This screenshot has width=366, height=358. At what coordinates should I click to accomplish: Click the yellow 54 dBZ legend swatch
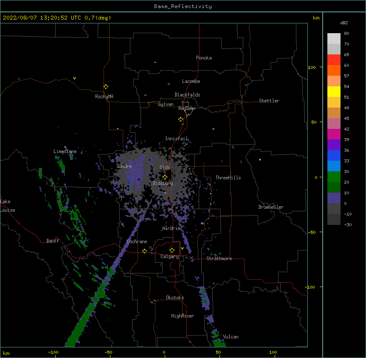tap(334, 91)
